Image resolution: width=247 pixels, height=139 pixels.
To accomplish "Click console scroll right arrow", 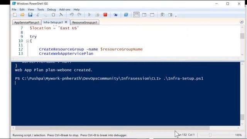I will (x=238, y=128).
